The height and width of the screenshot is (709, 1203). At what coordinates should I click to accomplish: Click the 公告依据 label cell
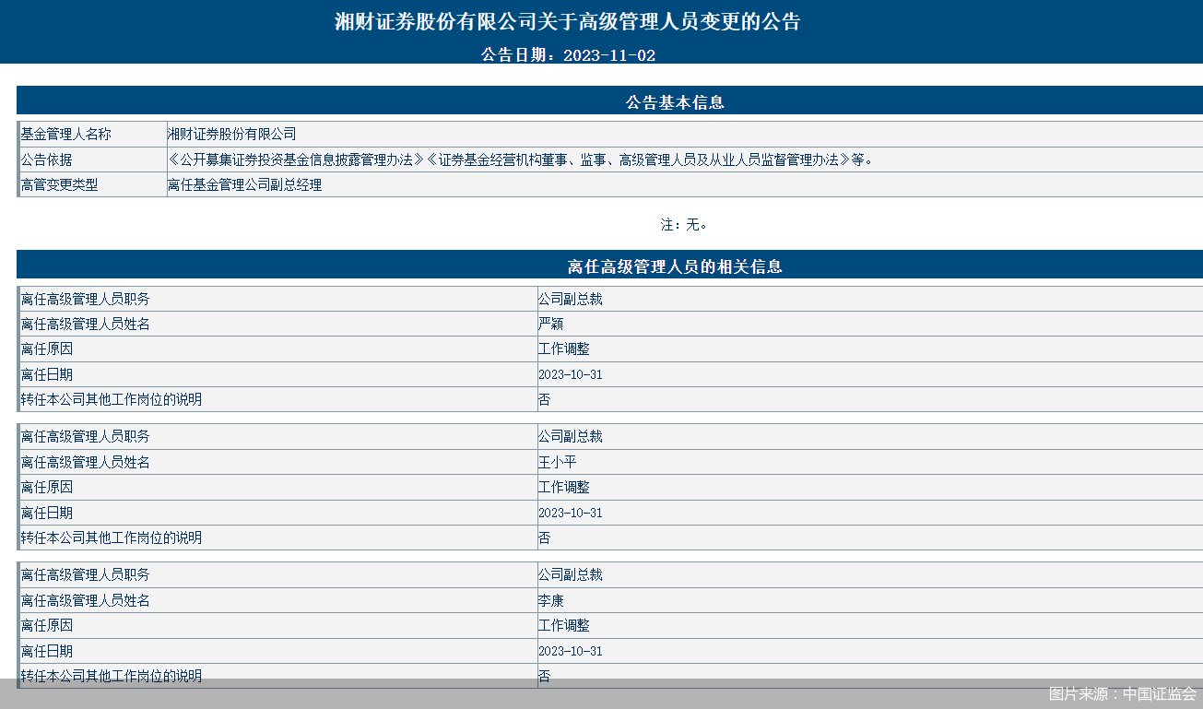91,160
